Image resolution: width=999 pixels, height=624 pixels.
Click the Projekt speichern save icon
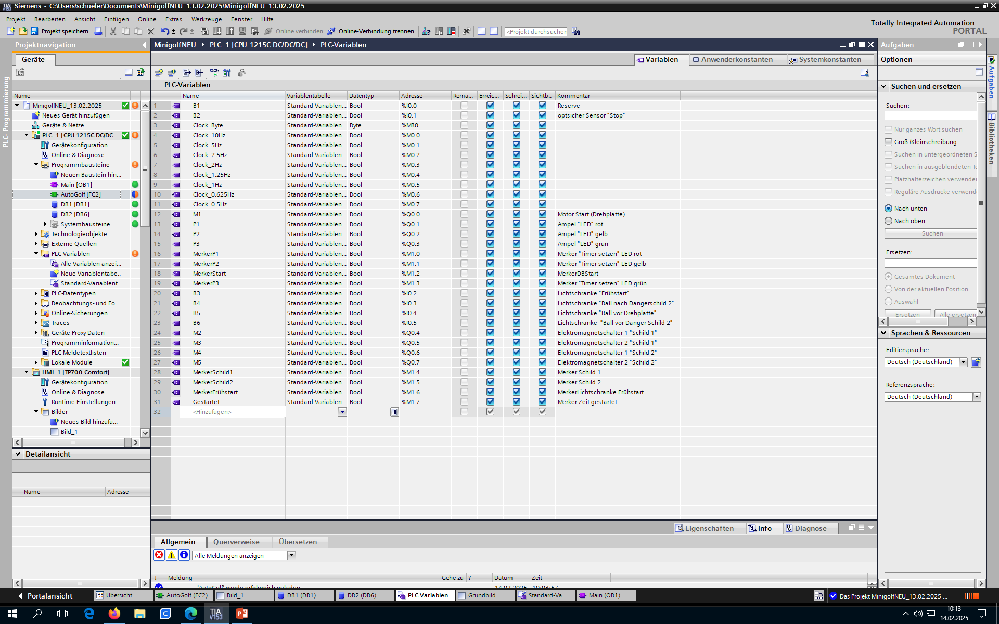(34, 31)
